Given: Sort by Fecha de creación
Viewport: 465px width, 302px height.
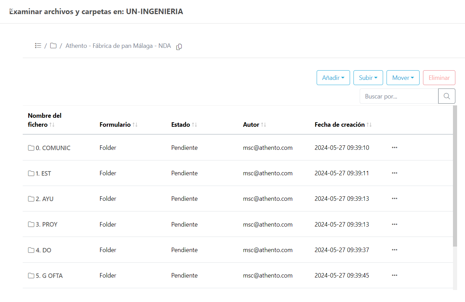Looking at the screenshot, I should click(x=369, y=125).
